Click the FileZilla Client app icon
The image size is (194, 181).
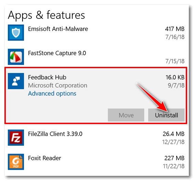coord(16,137)
